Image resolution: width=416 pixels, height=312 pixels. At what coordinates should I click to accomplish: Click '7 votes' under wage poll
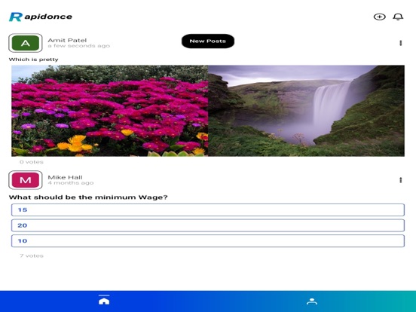pos(32,255)
